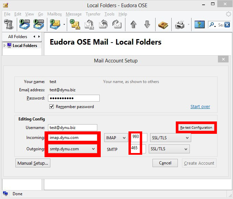Click the Username field test@dynu.biz
The height and width of the screenshot is (199, 233).
(x=73, y=128)
